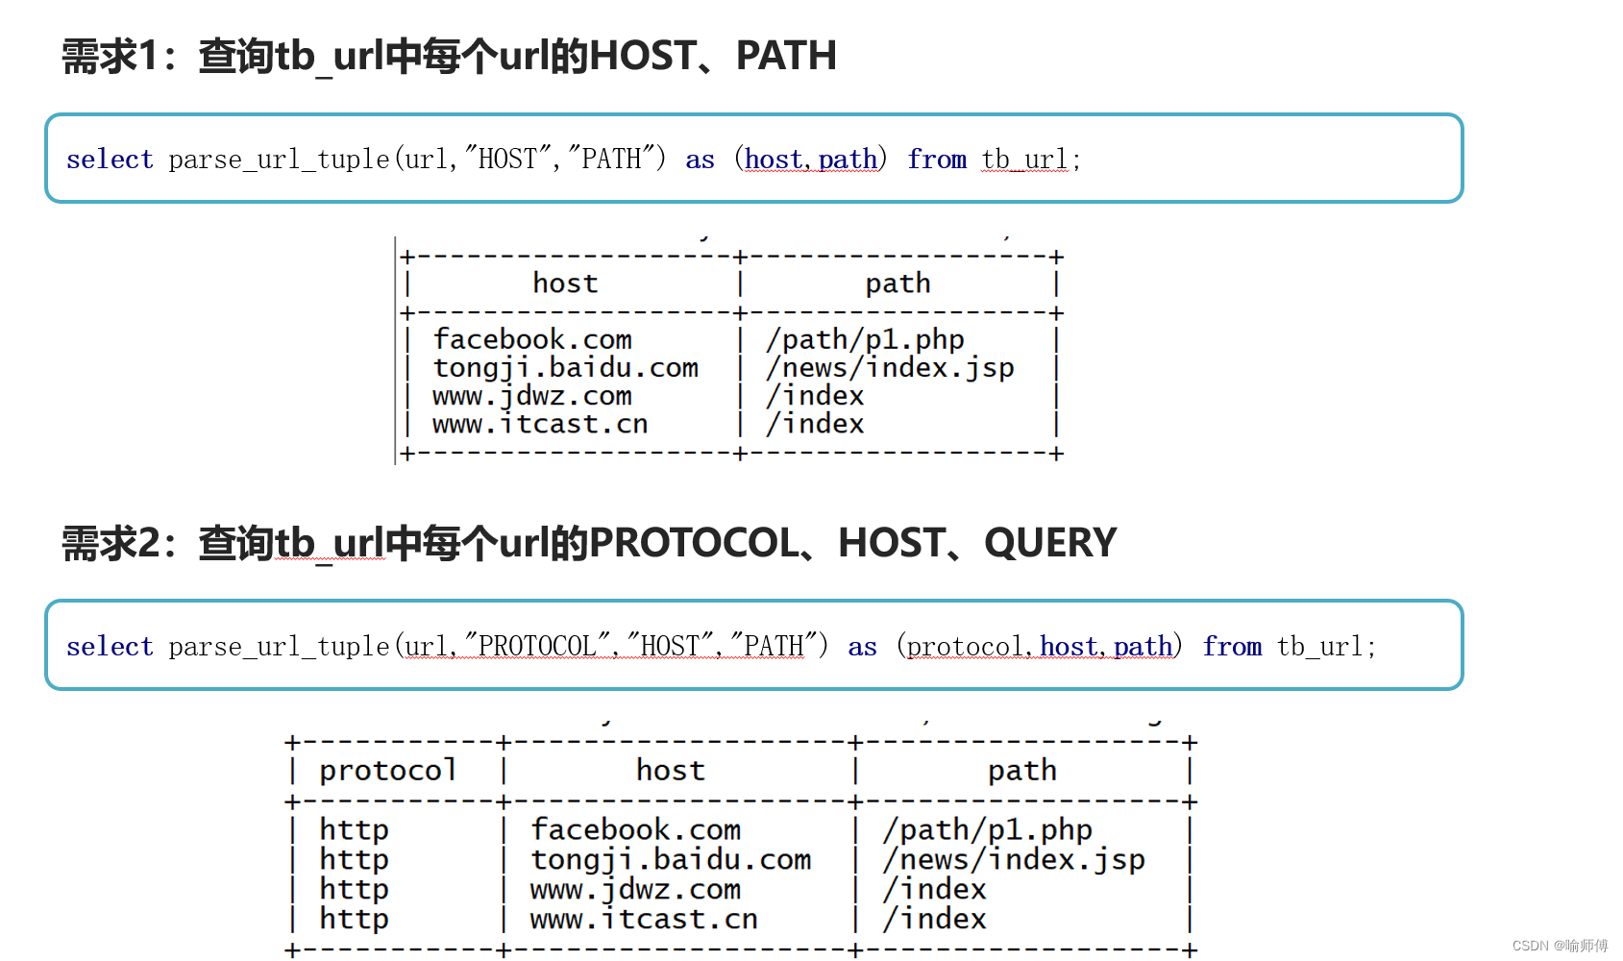Viewport: 1623px width, 961px height.
Task: Click 'http' in the facebook.com row
Action: pyautogui.click(x=354, y=829)
